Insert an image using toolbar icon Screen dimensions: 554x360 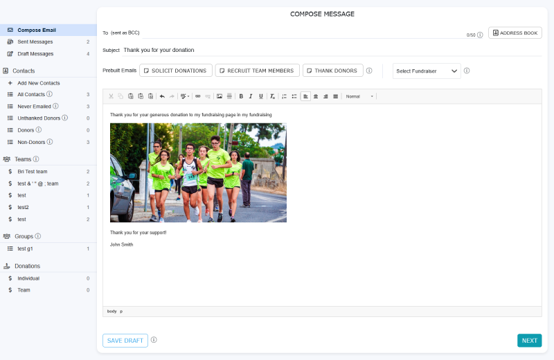click(220, 96)
